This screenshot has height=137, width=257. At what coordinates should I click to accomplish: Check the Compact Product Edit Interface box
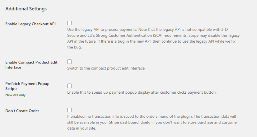69,62
